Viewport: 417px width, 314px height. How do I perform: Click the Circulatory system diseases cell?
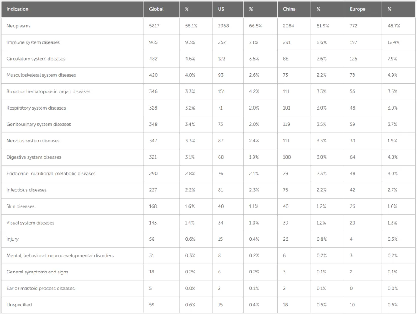36,59
